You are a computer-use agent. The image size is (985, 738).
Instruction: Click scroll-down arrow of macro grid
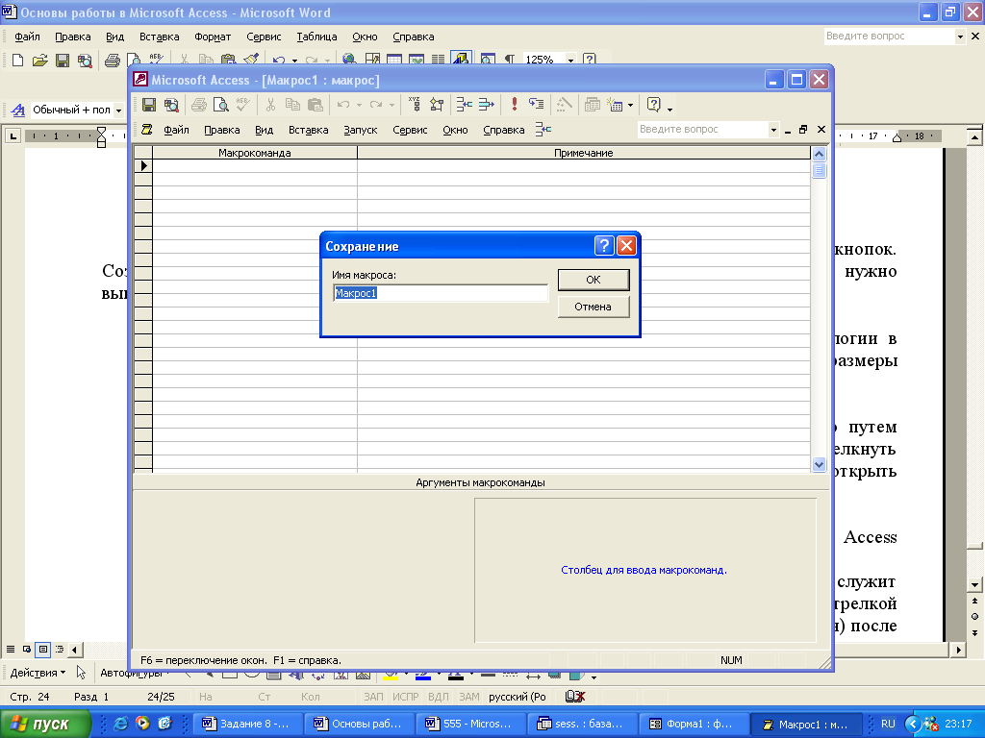click(819, 464)
